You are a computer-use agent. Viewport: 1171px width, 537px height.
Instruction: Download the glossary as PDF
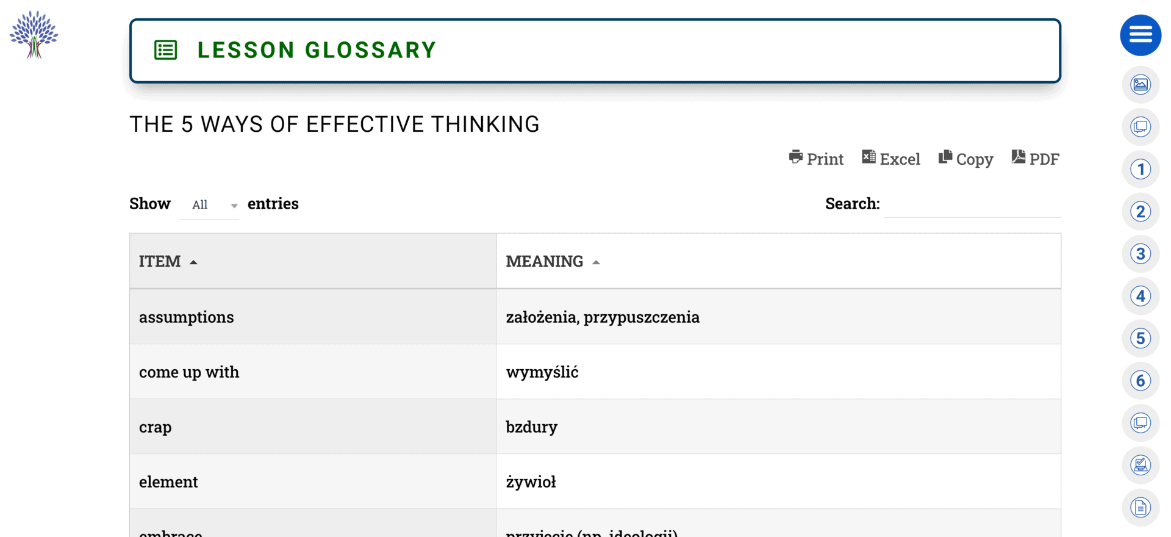[1035, 158]
